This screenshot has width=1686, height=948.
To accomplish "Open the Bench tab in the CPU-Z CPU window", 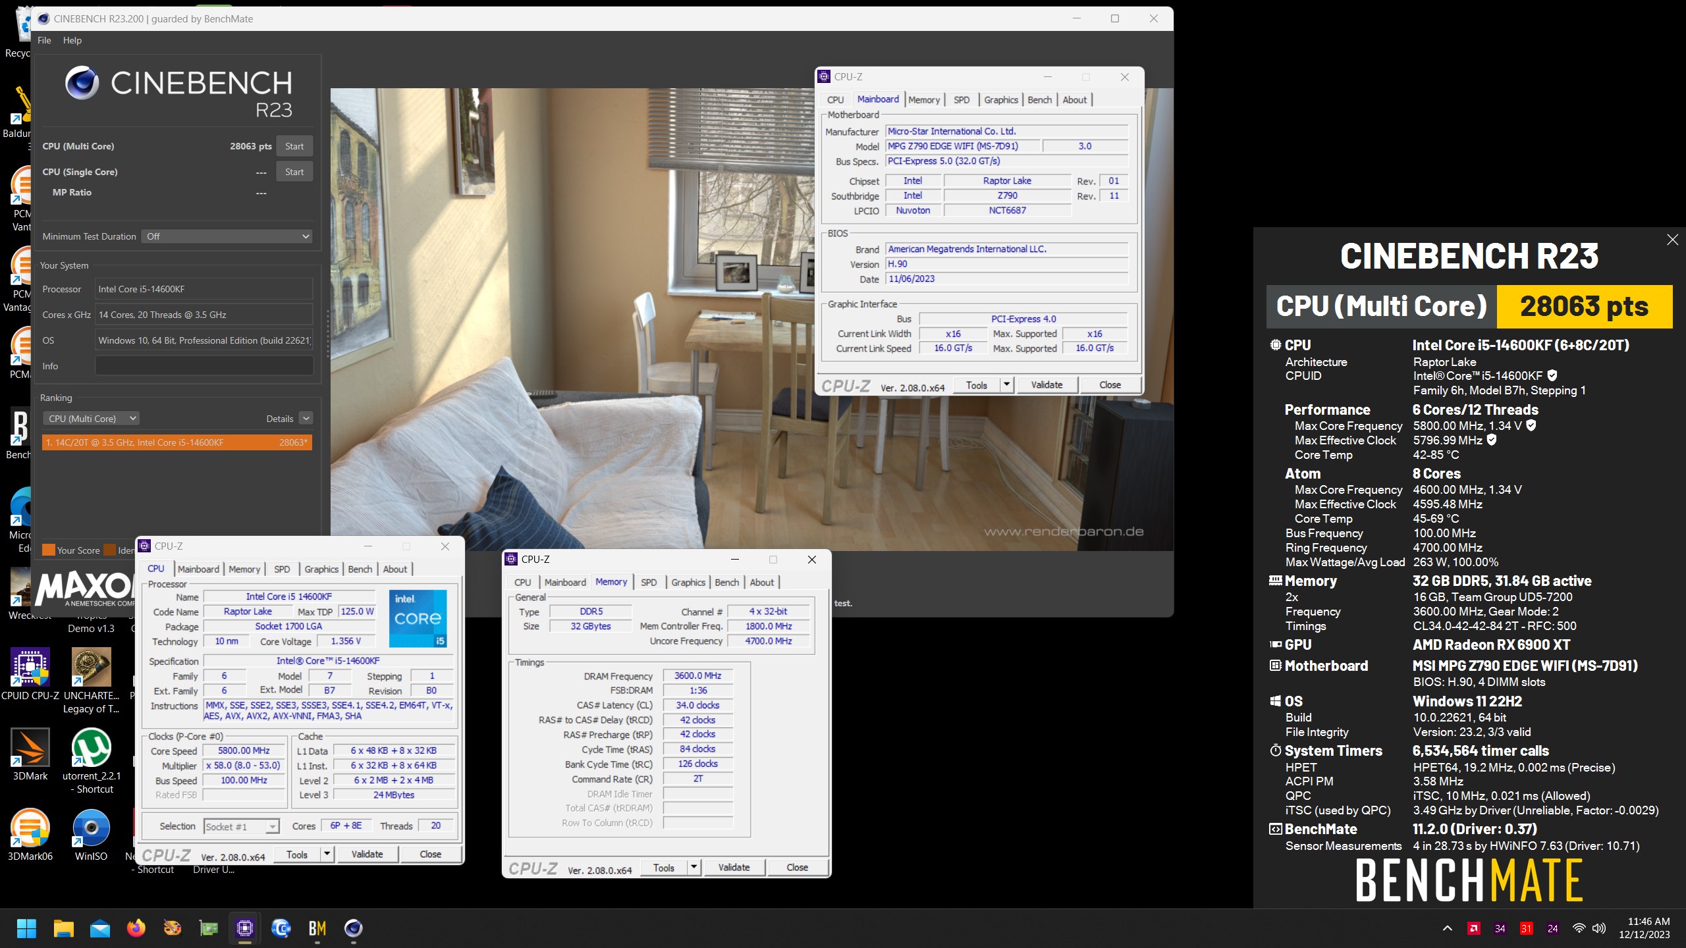I will click(360, 569).
